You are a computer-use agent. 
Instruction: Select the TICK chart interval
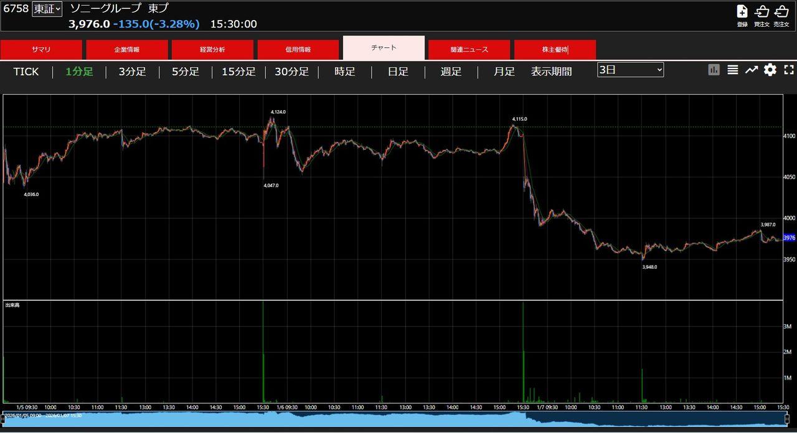[26, 72]
